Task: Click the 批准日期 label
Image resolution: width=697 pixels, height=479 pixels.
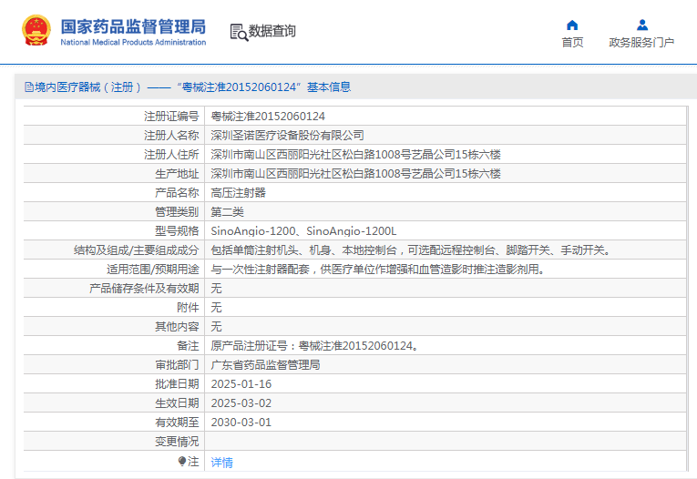Action: (x=177, y=384)
